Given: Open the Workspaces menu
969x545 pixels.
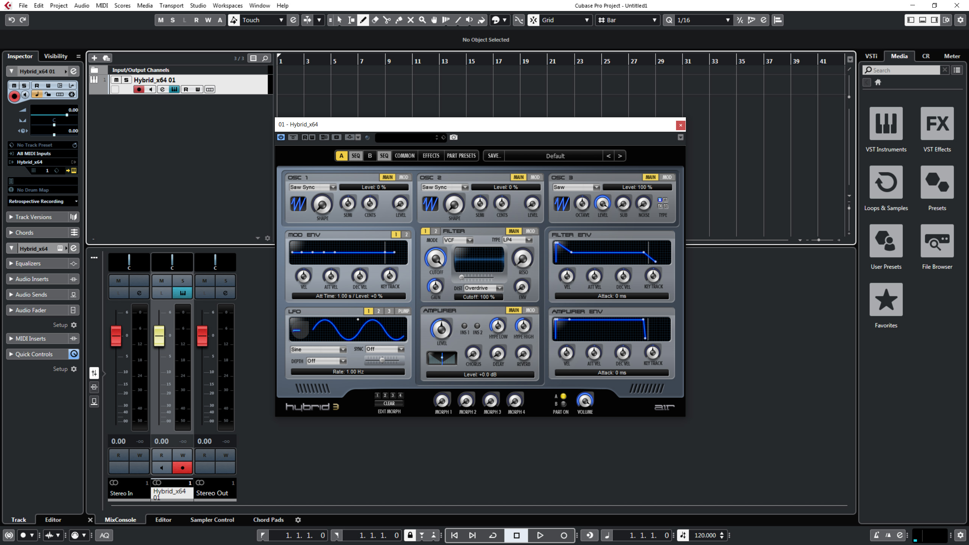Looking at the screenshot, I should click(x=227, y=6).
